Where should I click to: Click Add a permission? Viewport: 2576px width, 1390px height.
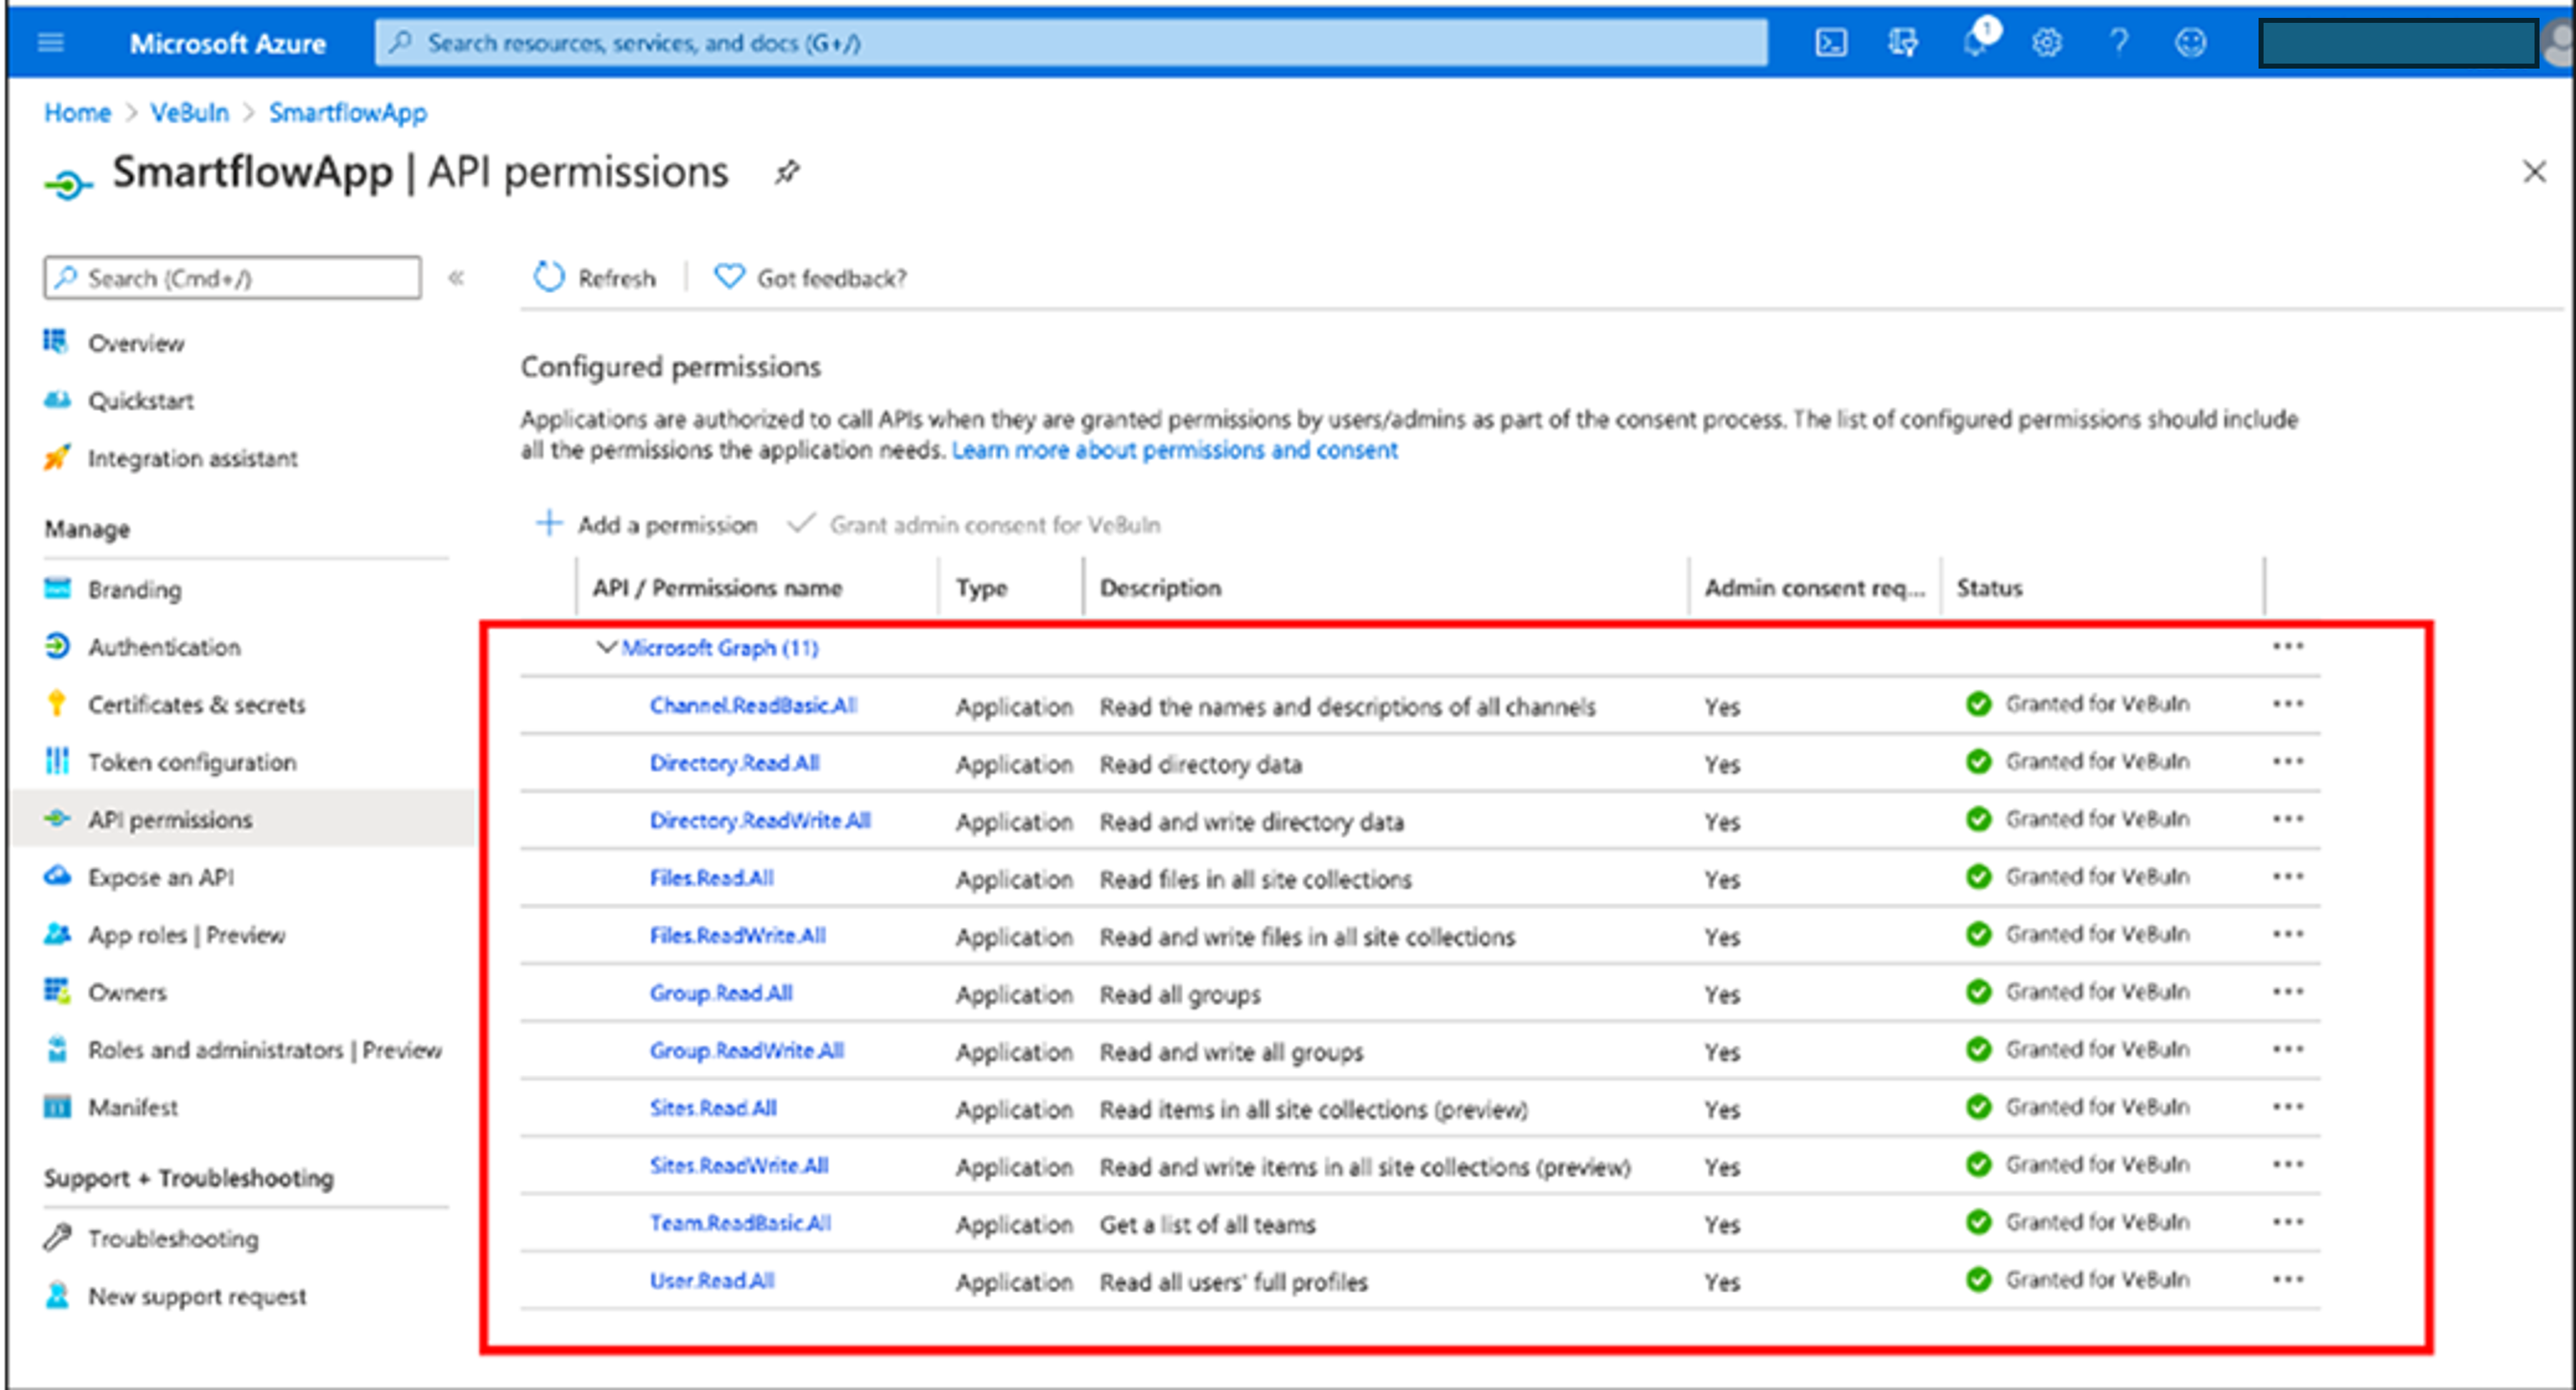click(647, 524)
